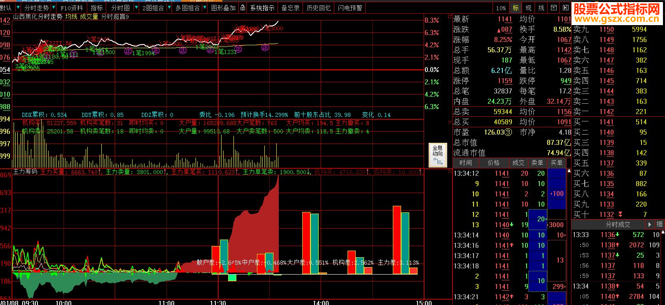
Task: Click the 买五 row with price 1137
Action: point(617,163)
